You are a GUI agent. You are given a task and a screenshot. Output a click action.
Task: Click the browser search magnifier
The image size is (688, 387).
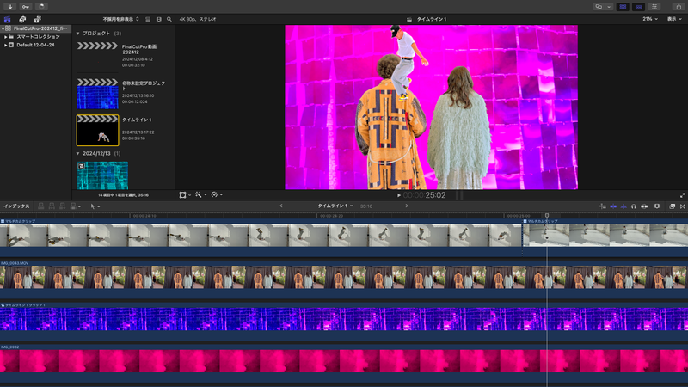point(169,19)
